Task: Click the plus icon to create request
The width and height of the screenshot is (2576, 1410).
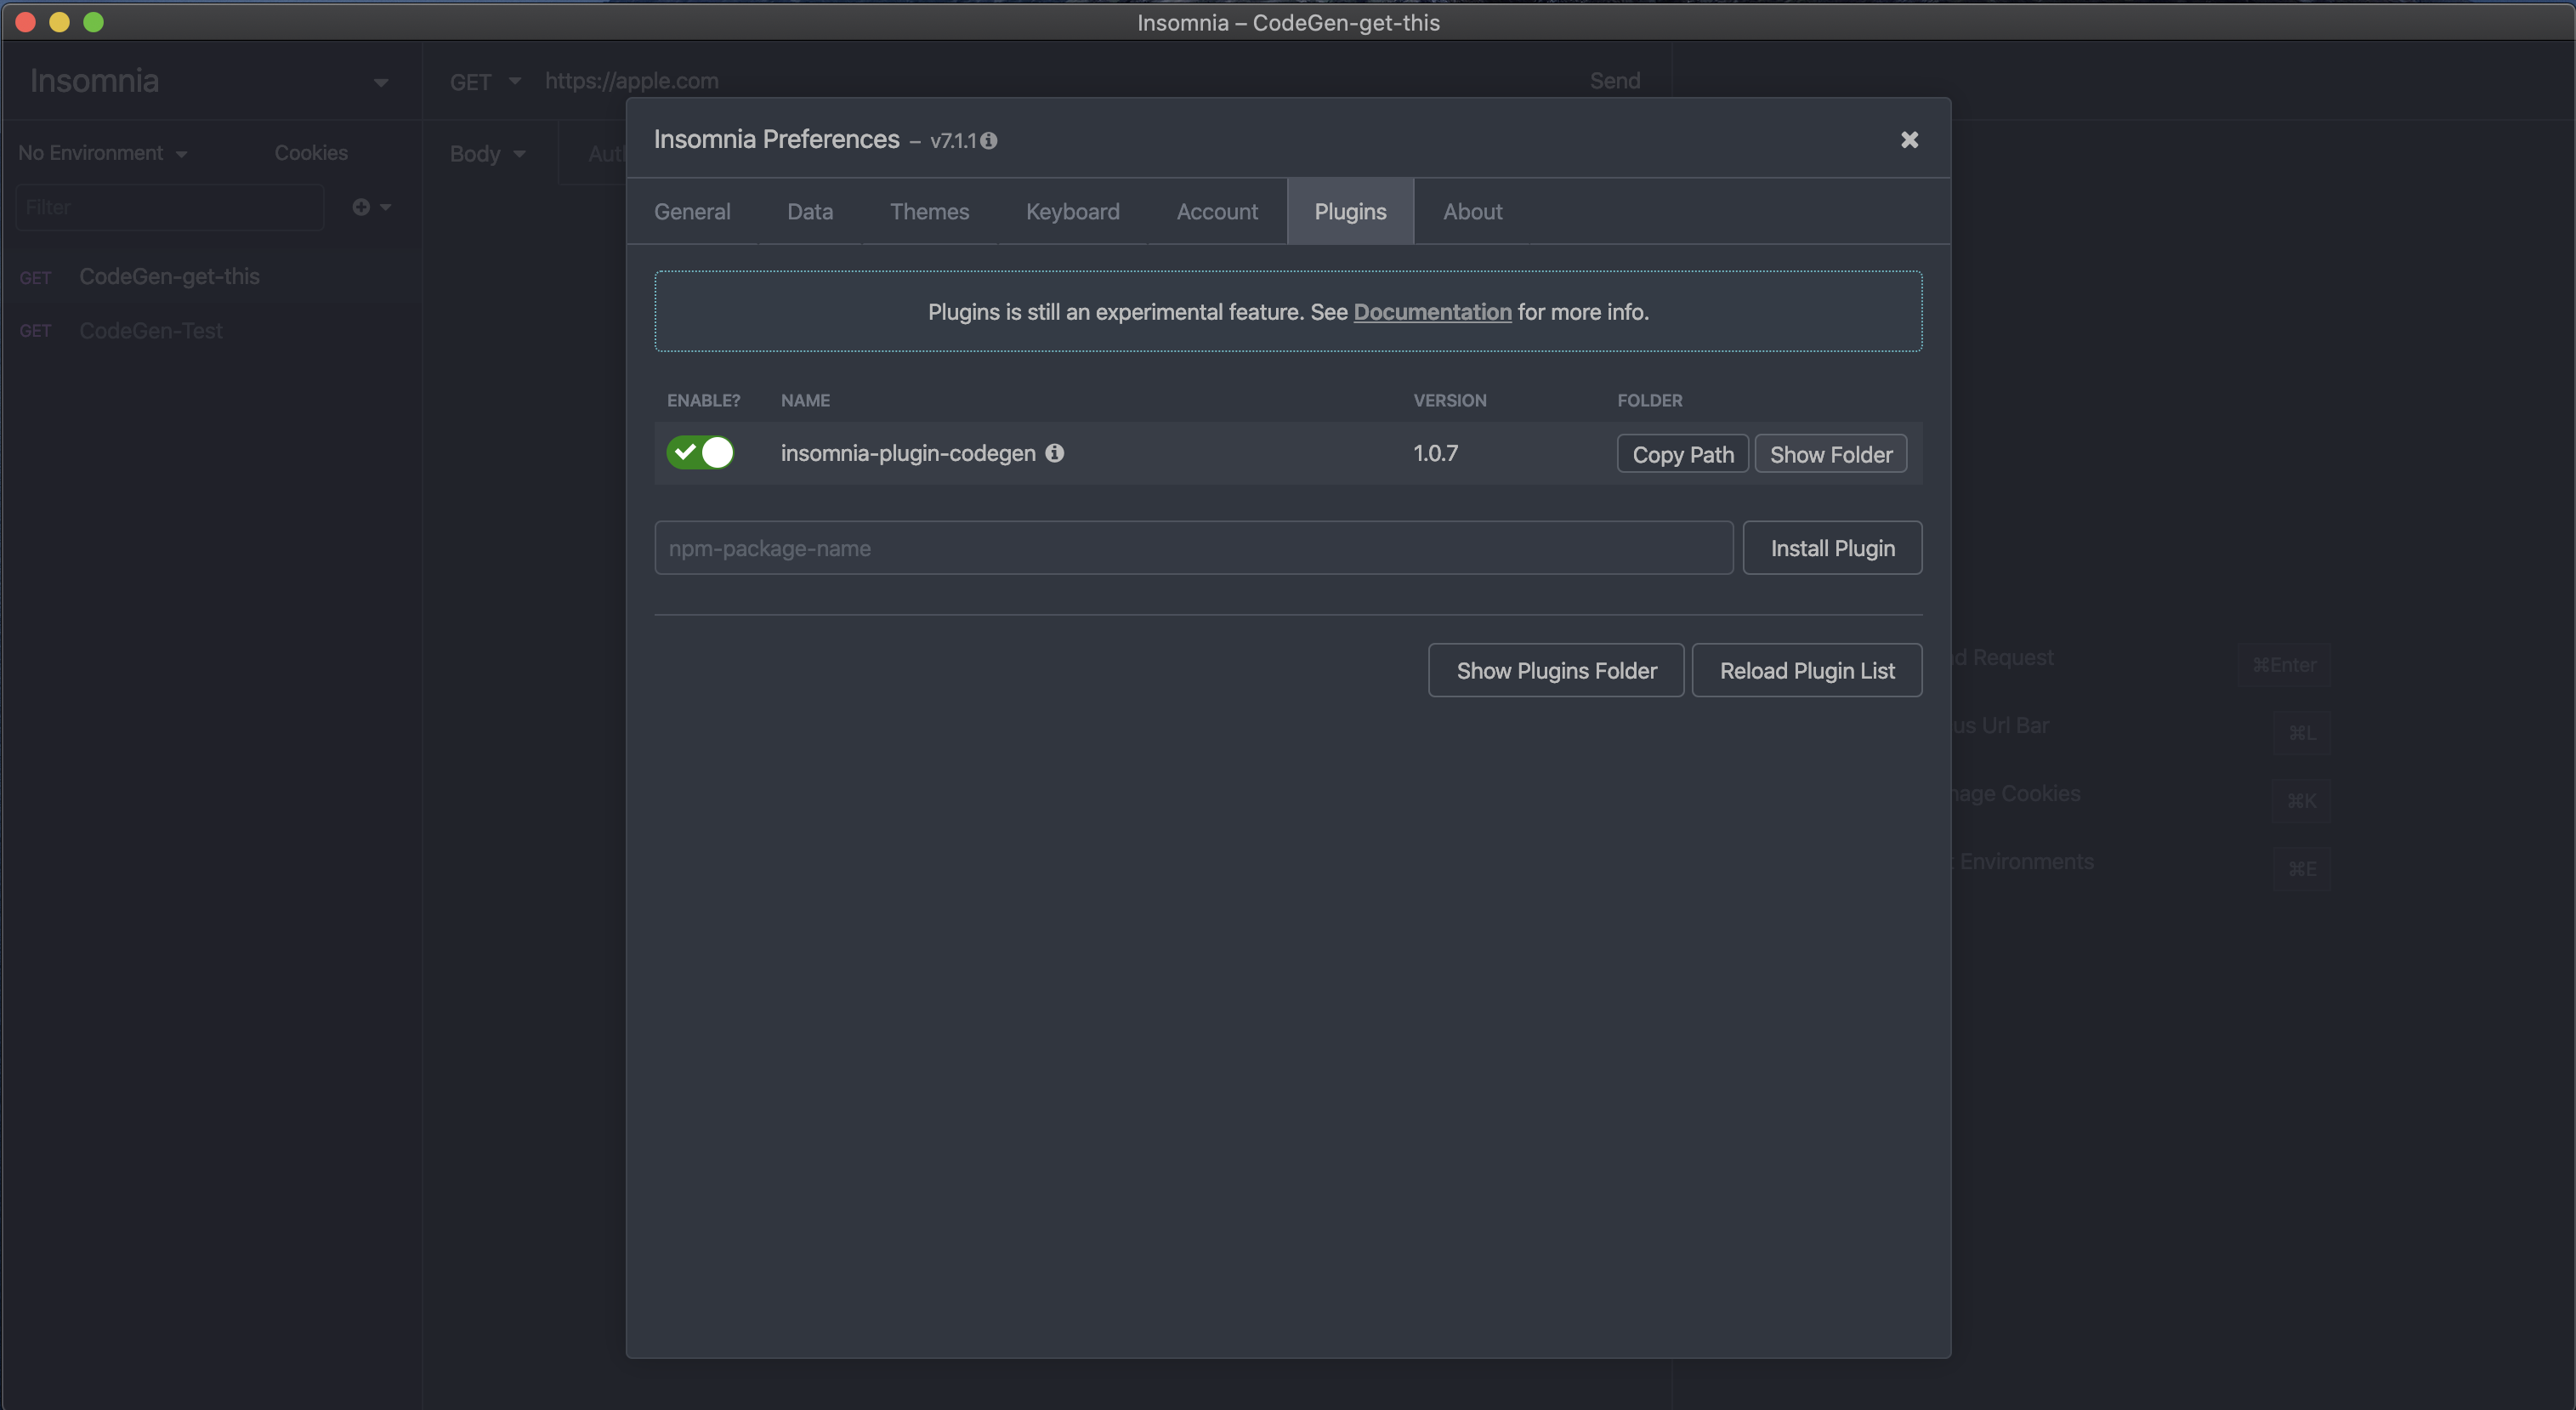Action: [x=361, y=207]
